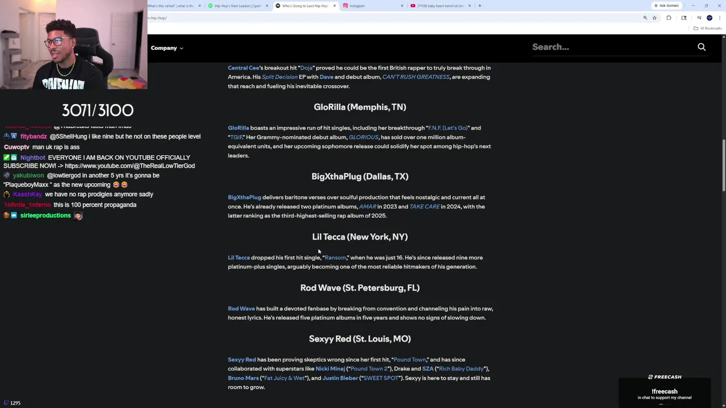Open the Split Decision EP link

point(280,77)
